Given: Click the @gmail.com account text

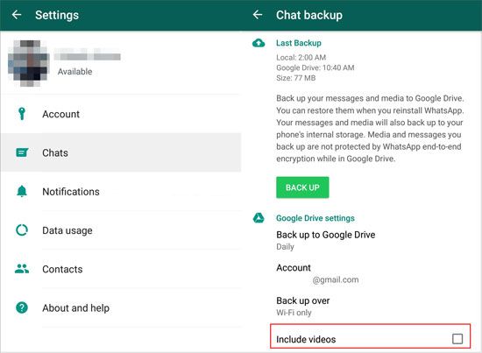Looking at the screenshot, I should tap(336, 280).
